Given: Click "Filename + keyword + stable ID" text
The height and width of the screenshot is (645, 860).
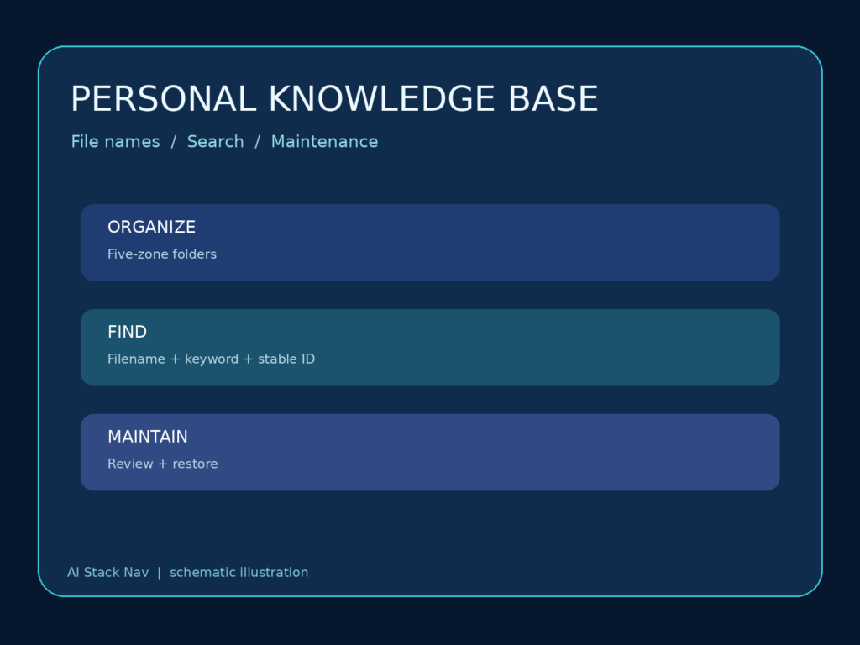Looking at the screenshot, I should 211,359.
